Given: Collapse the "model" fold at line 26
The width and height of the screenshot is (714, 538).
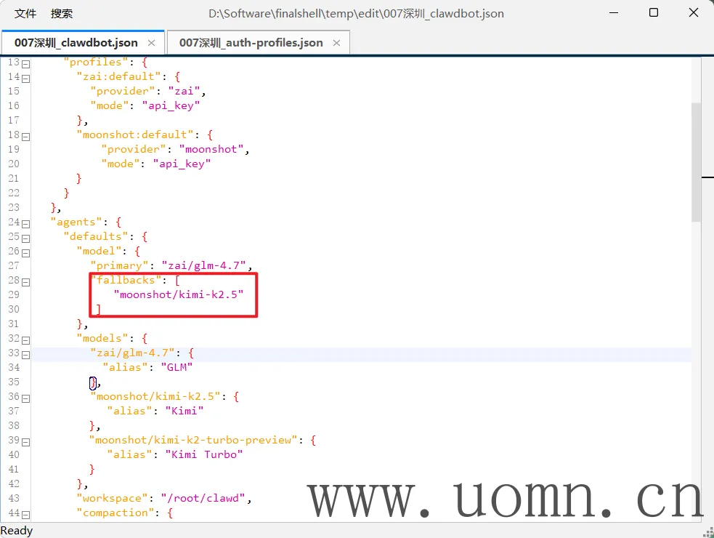Looking at the screenshot, I should [x=26, y=252].
